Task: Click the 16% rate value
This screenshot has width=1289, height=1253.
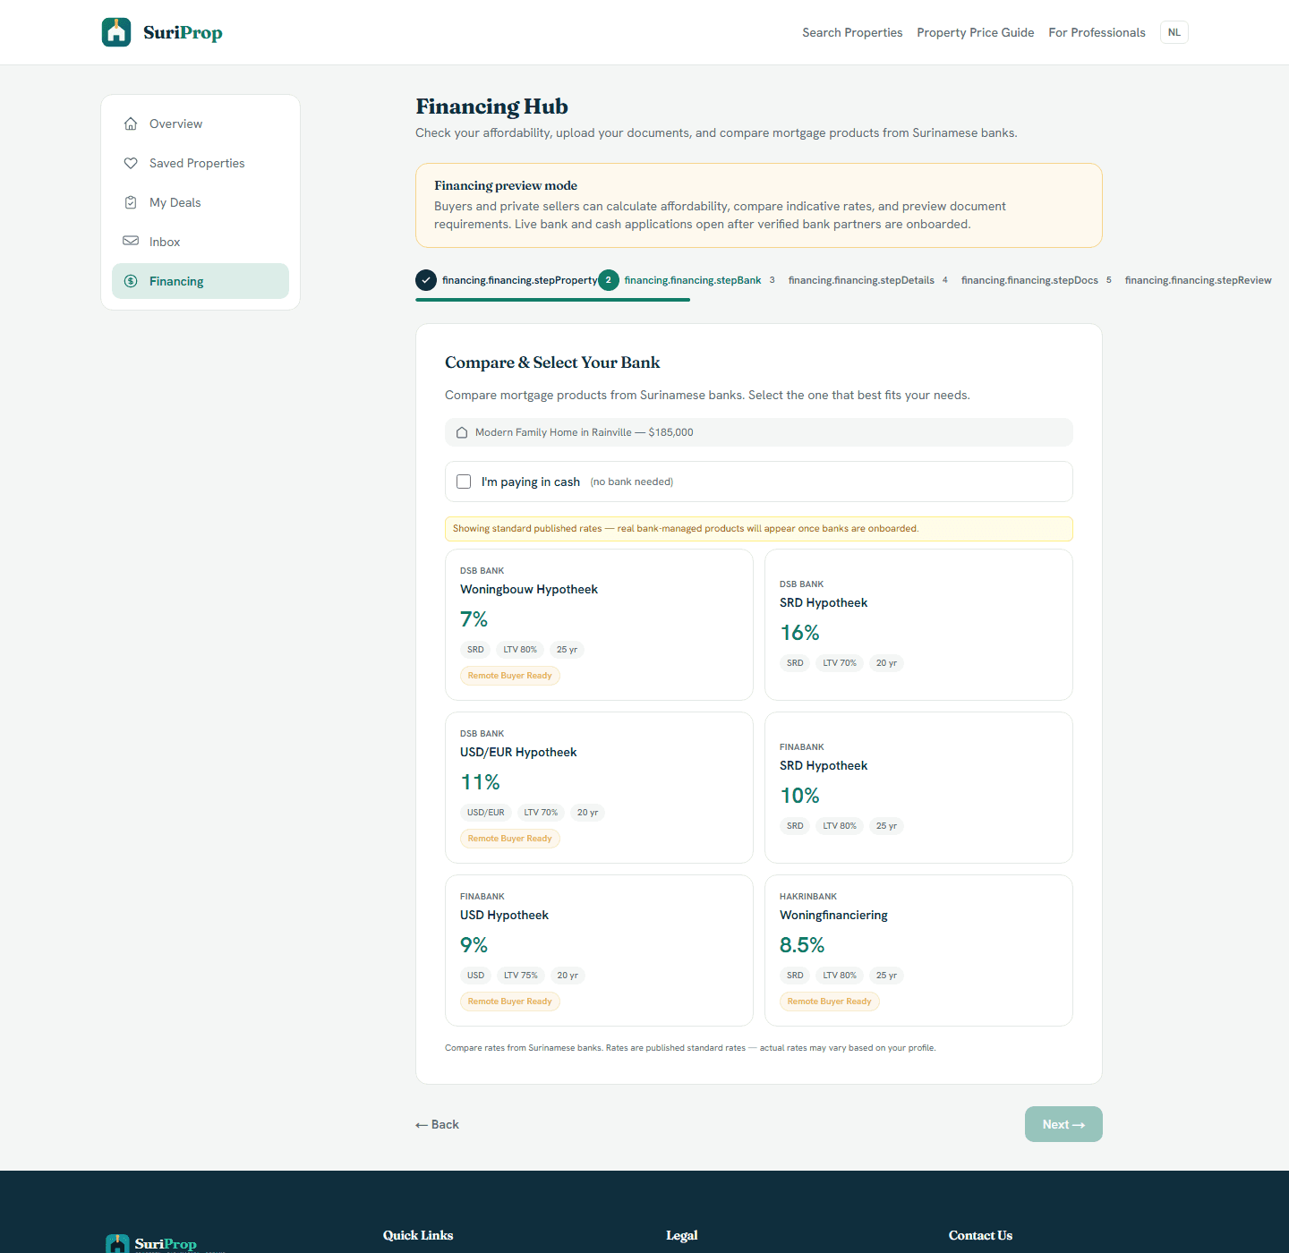Action: click(x=799, y=633)
